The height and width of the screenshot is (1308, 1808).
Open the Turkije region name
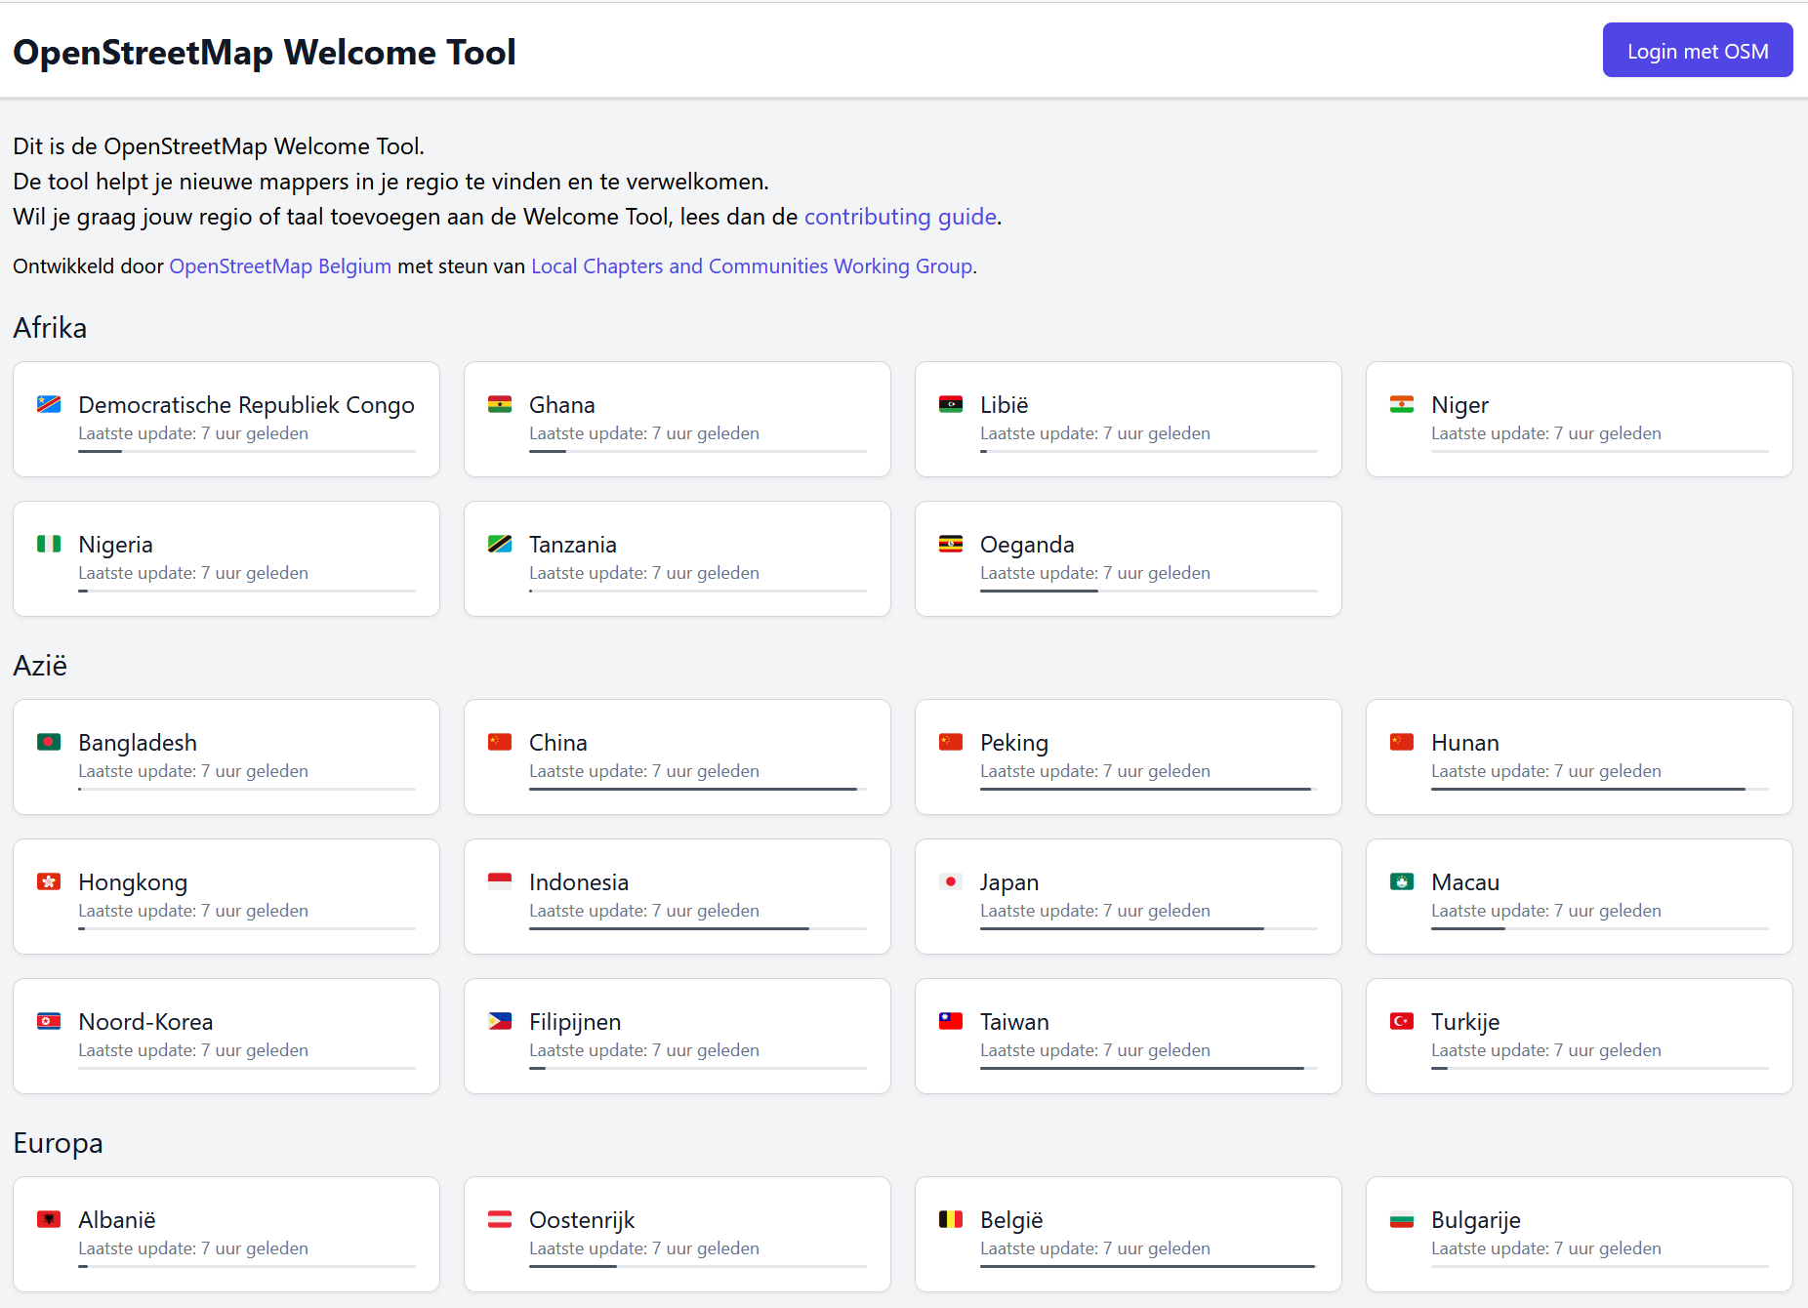tap(1465, 1021)
